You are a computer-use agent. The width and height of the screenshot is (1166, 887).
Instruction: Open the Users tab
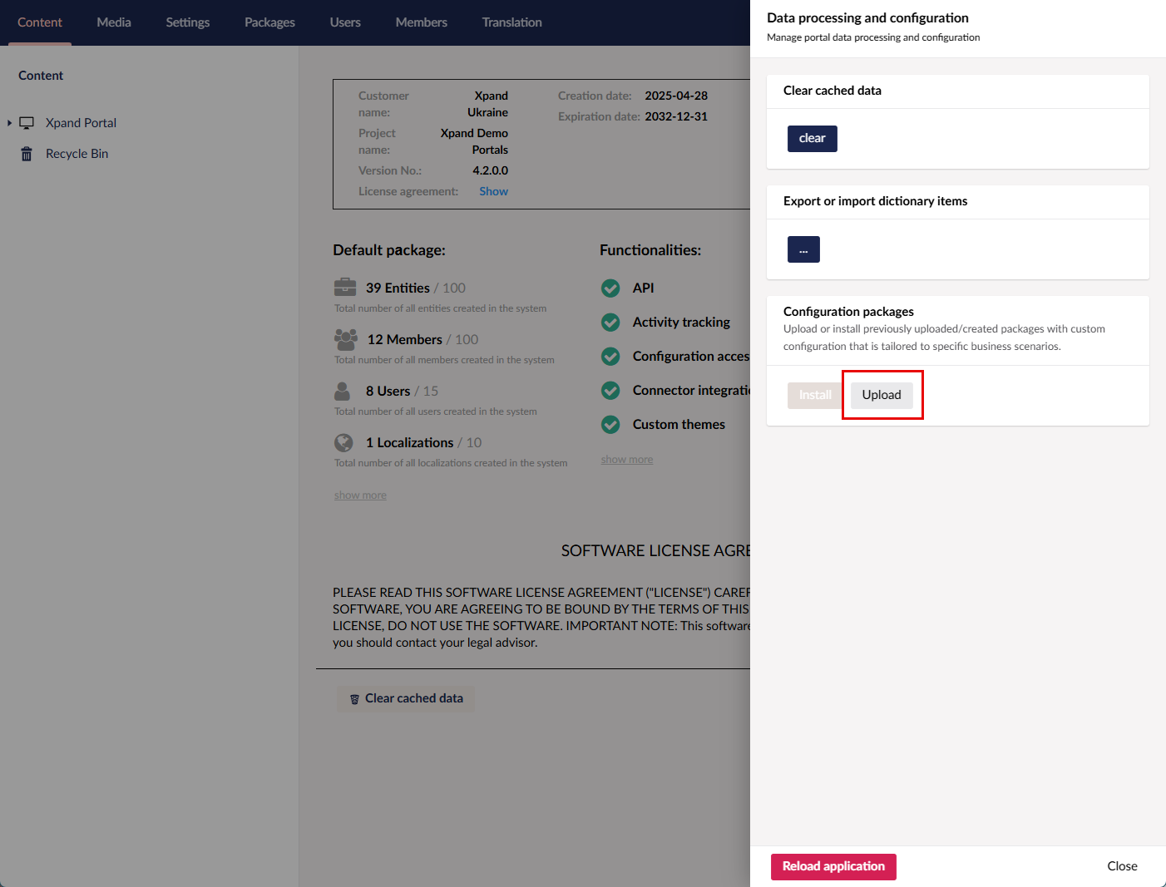point(345,22)
